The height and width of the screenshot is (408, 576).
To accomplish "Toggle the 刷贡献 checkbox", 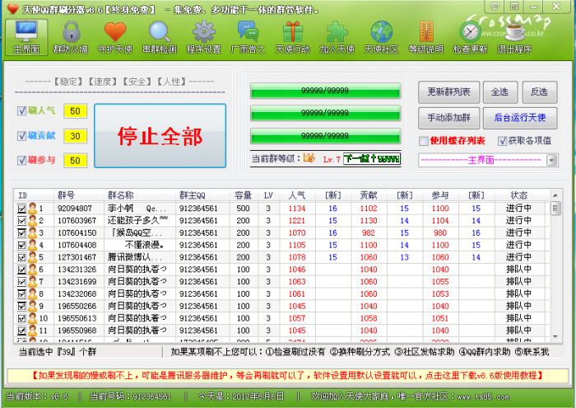I will click(21, 136).
